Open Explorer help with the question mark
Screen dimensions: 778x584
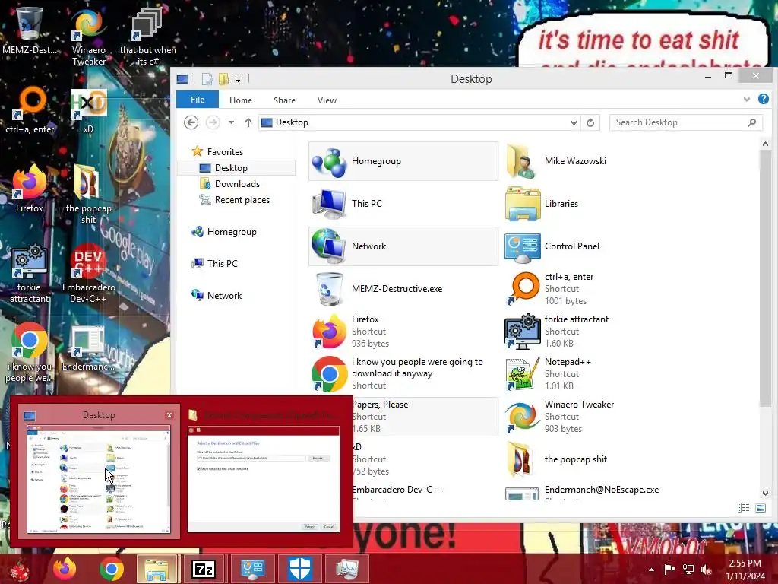click(x=763, y=100)
